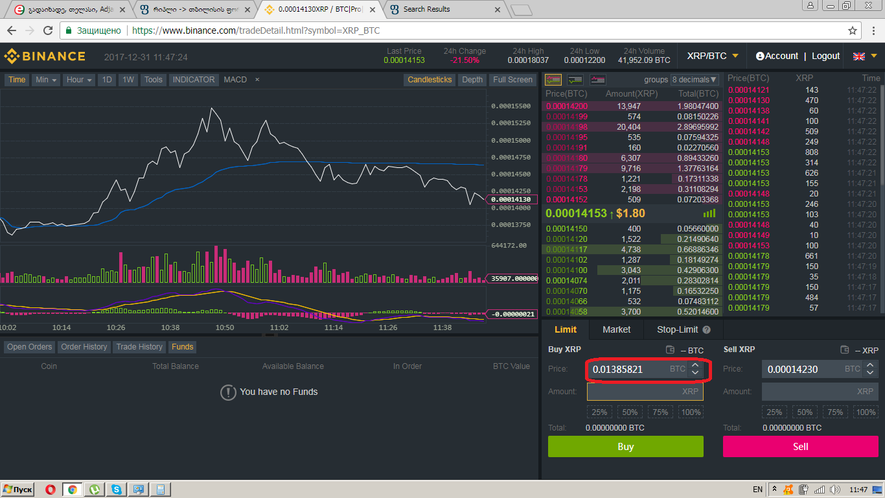Click the Sell XRP Amount input field
Screen dimensions: 885x498
point(820,392)
